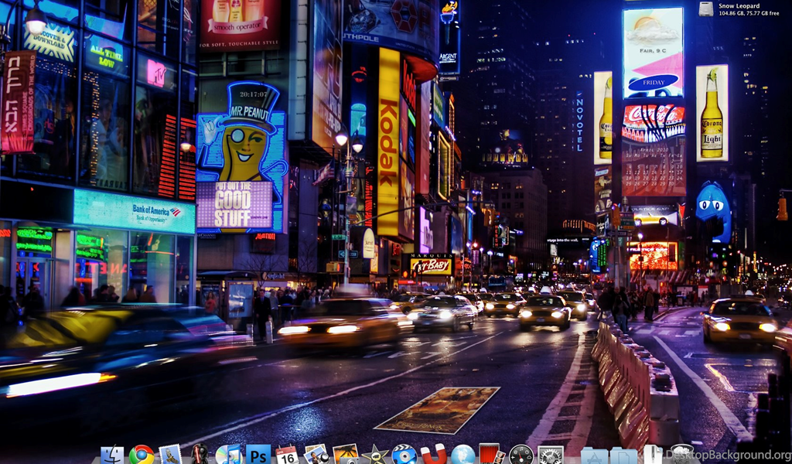The image size is (792, 464).
Task: Select the Snow Leopard hard drive icon
Action: (x=705, y=9)
